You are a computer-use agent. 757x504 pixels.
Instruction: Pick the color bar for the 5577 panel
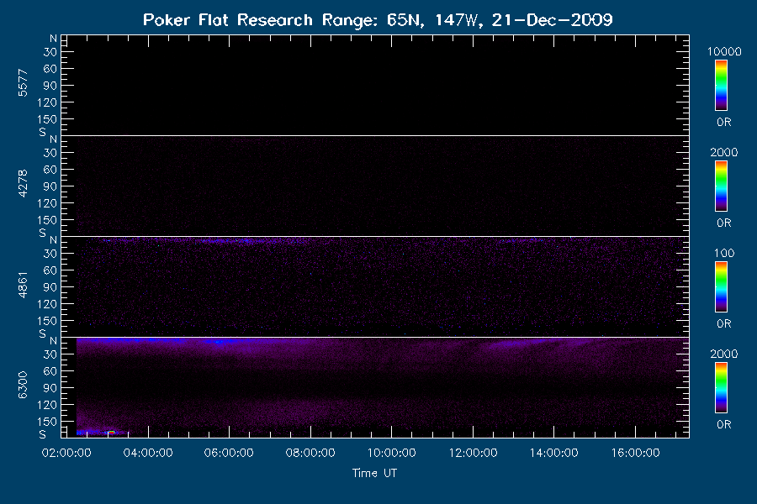tap(722, 86)
